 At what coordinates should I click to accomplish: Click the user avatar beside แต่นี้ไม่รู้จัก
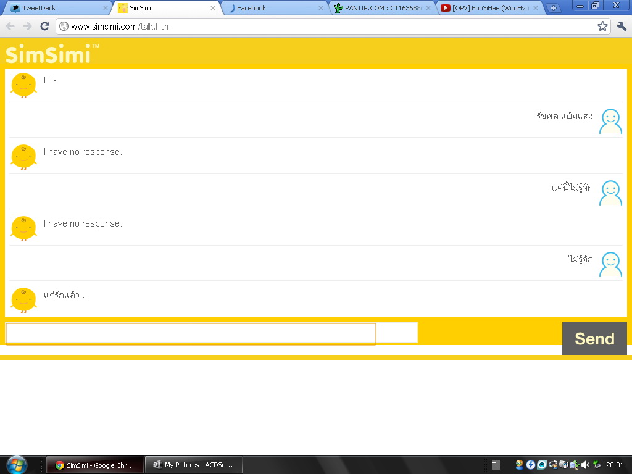click(x=610, y=193)
